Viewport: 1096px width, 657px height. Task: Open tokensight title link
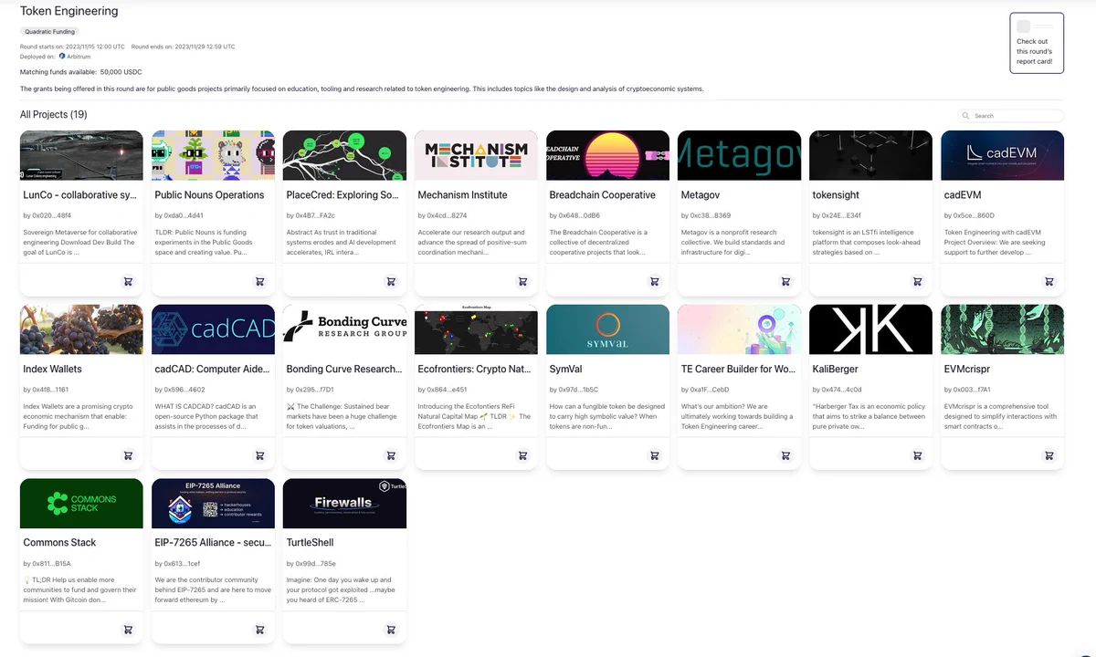pyautogui.click(x=836, y=195)
